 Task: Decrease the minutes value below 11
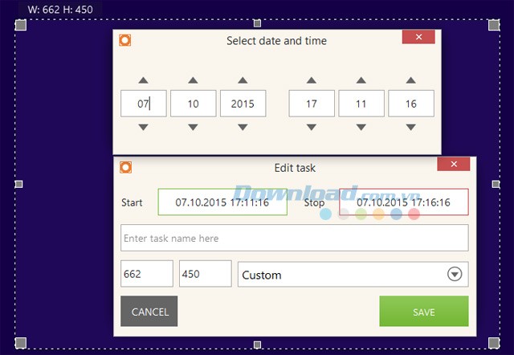(x=361, y=127)
